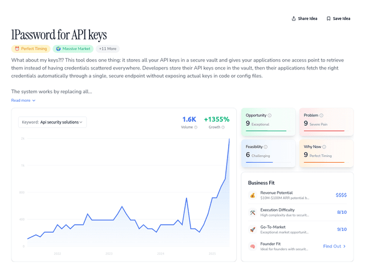This screenshot has width=365, height=273.
Task: Click the info icon beside Why Now
Action: 323,147
